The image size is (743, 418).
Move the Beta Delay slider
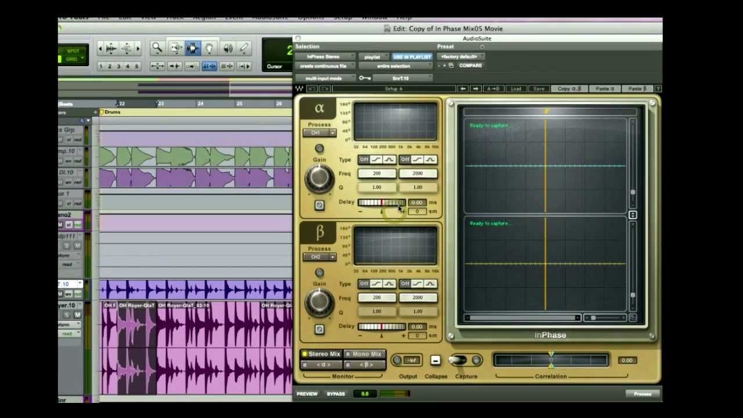(380, 326)
